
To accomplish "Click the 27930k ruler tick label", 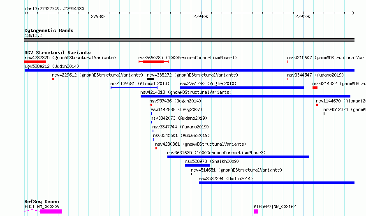I will (x=98, y=16).
